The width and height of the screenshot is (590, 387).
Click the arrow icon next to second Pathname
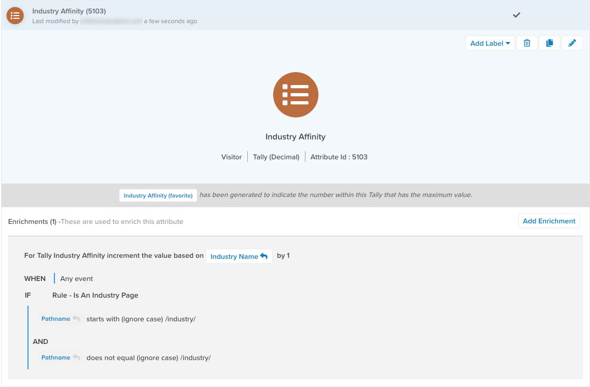coord(77,357)
